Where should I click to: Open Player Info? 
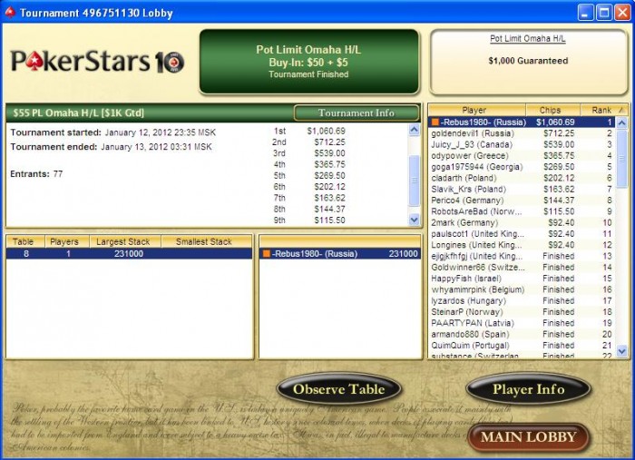(x=528, y=389)
